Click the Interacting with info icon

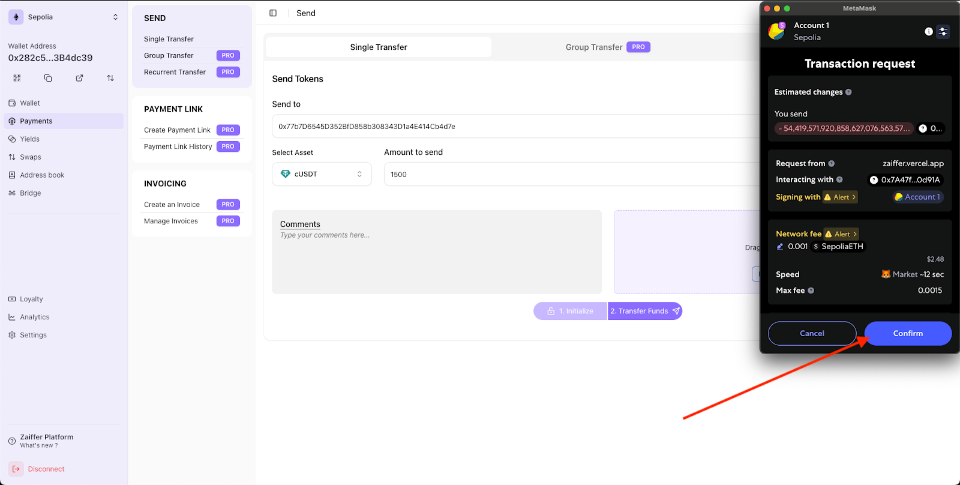click(x=839, y=179)
